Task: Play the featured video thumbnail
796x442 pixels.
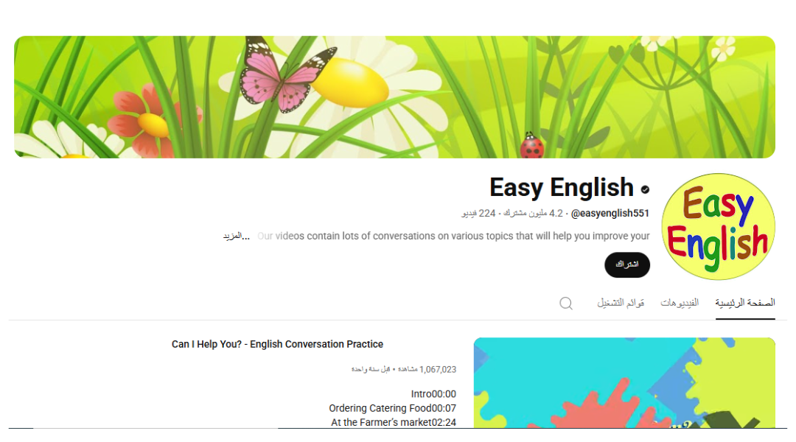Action: coord(624,382)
